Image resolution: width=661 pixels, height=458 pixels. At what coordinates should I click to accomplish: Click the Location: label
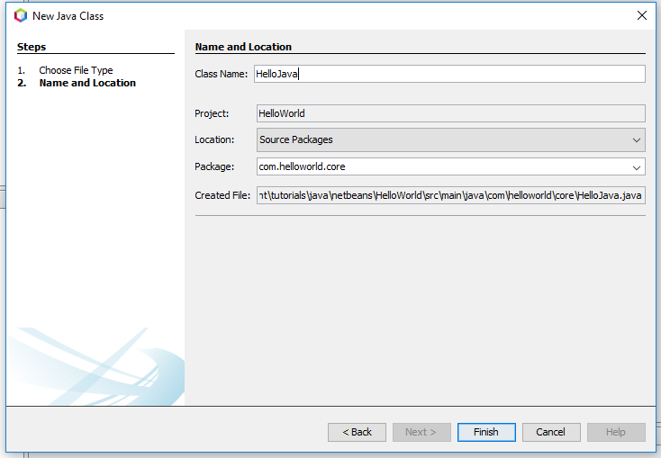click(x=214, y=139)
